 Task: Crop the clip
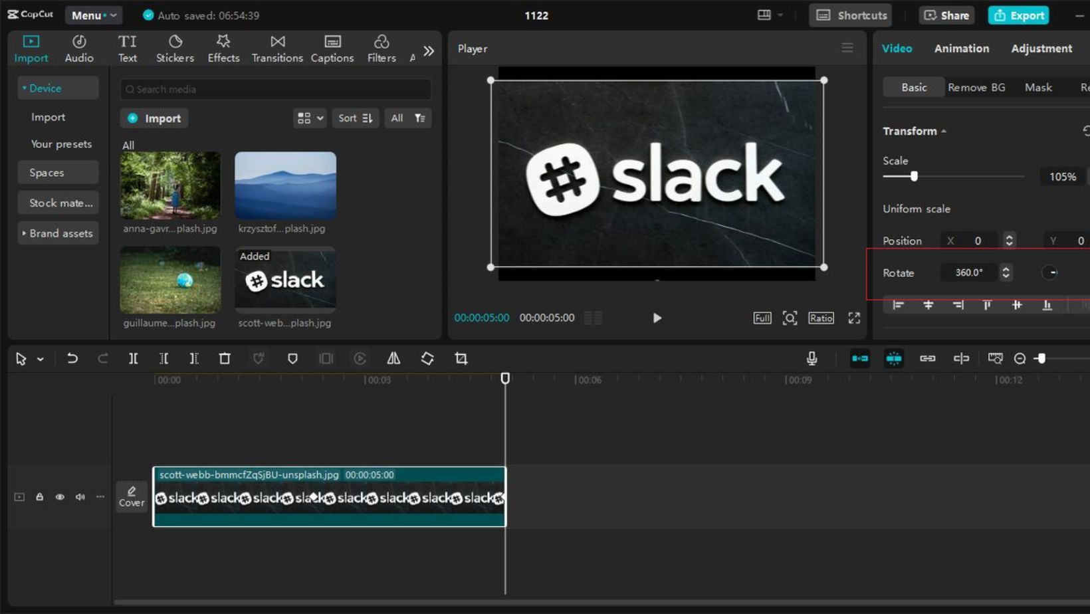pos(461,359)
